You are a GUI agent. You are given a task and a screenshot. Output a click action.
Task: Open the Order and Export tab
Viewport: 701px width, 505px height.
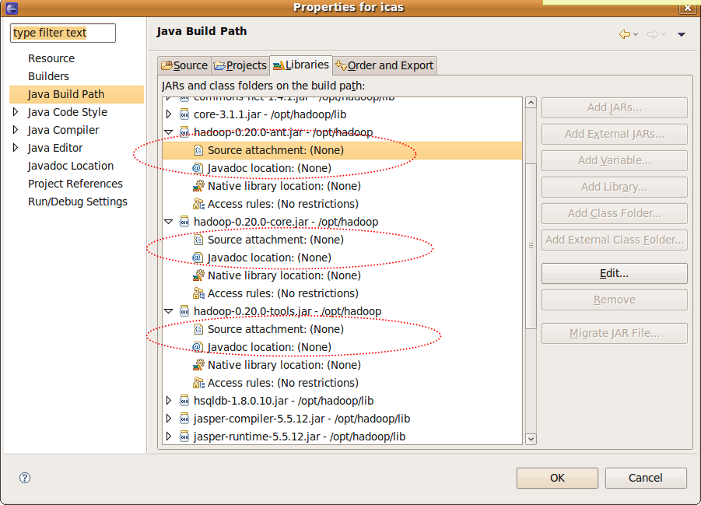click(x=384, y=66)
